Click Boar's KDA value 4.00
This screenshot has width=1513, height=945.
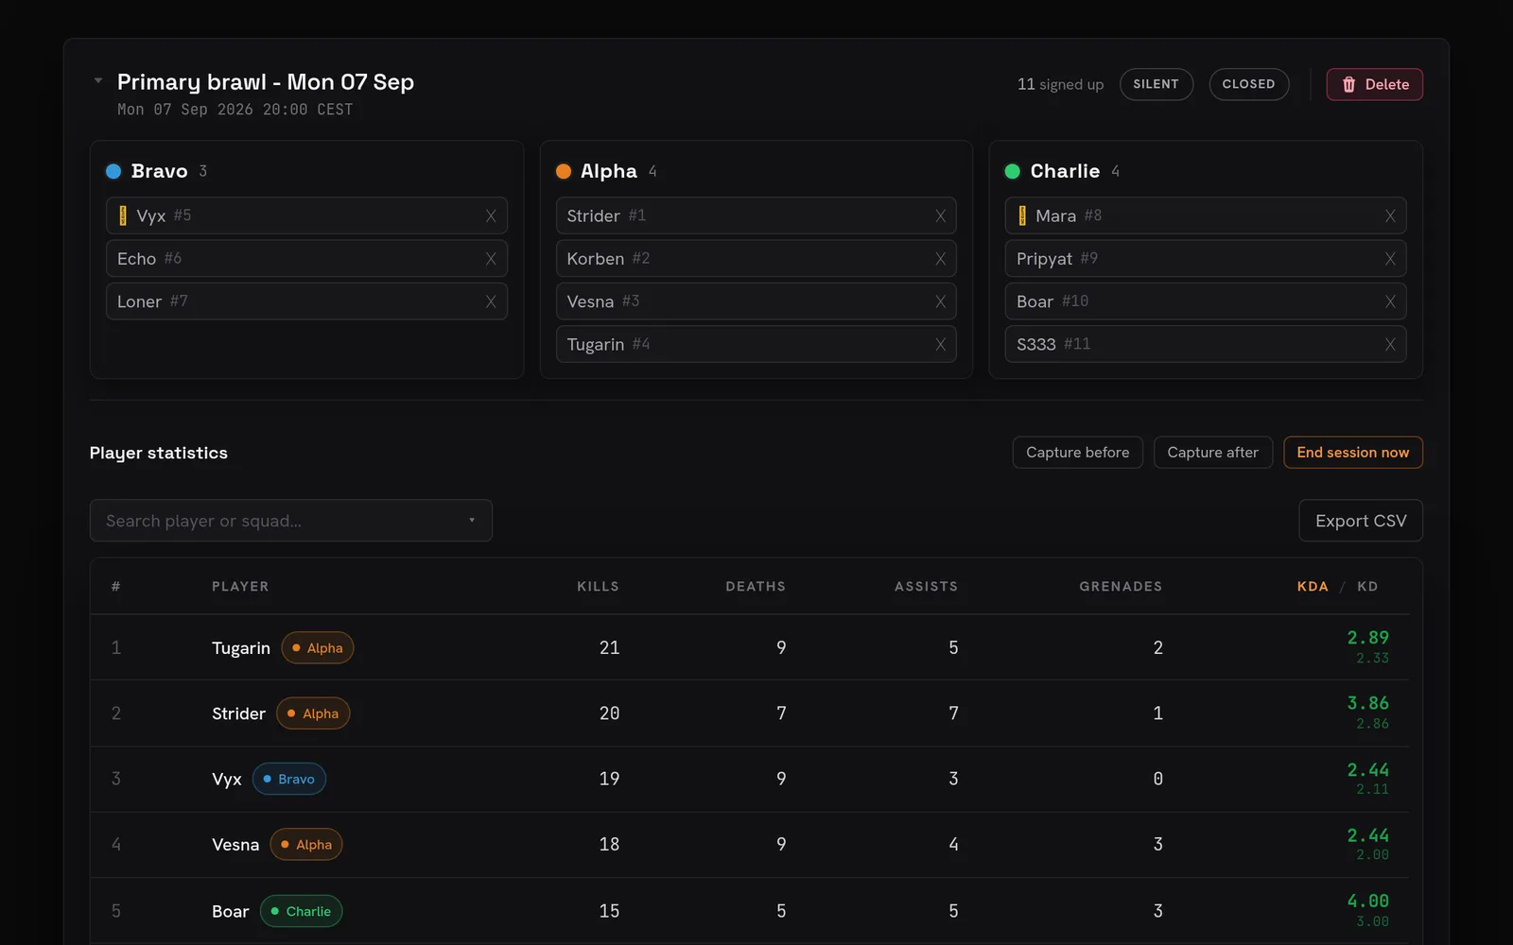pyautogui.click(x=1368, y=901)
